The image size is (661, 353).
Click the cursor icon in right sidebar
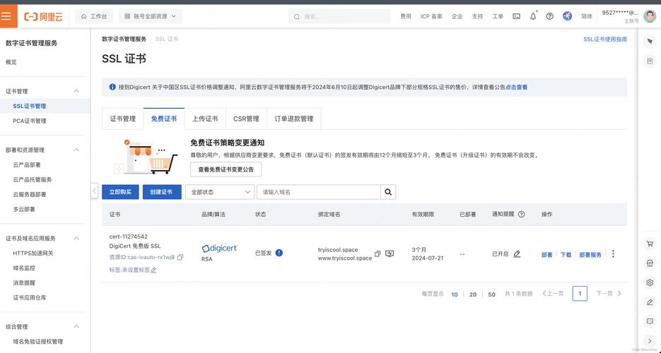[x=650, y=41]
